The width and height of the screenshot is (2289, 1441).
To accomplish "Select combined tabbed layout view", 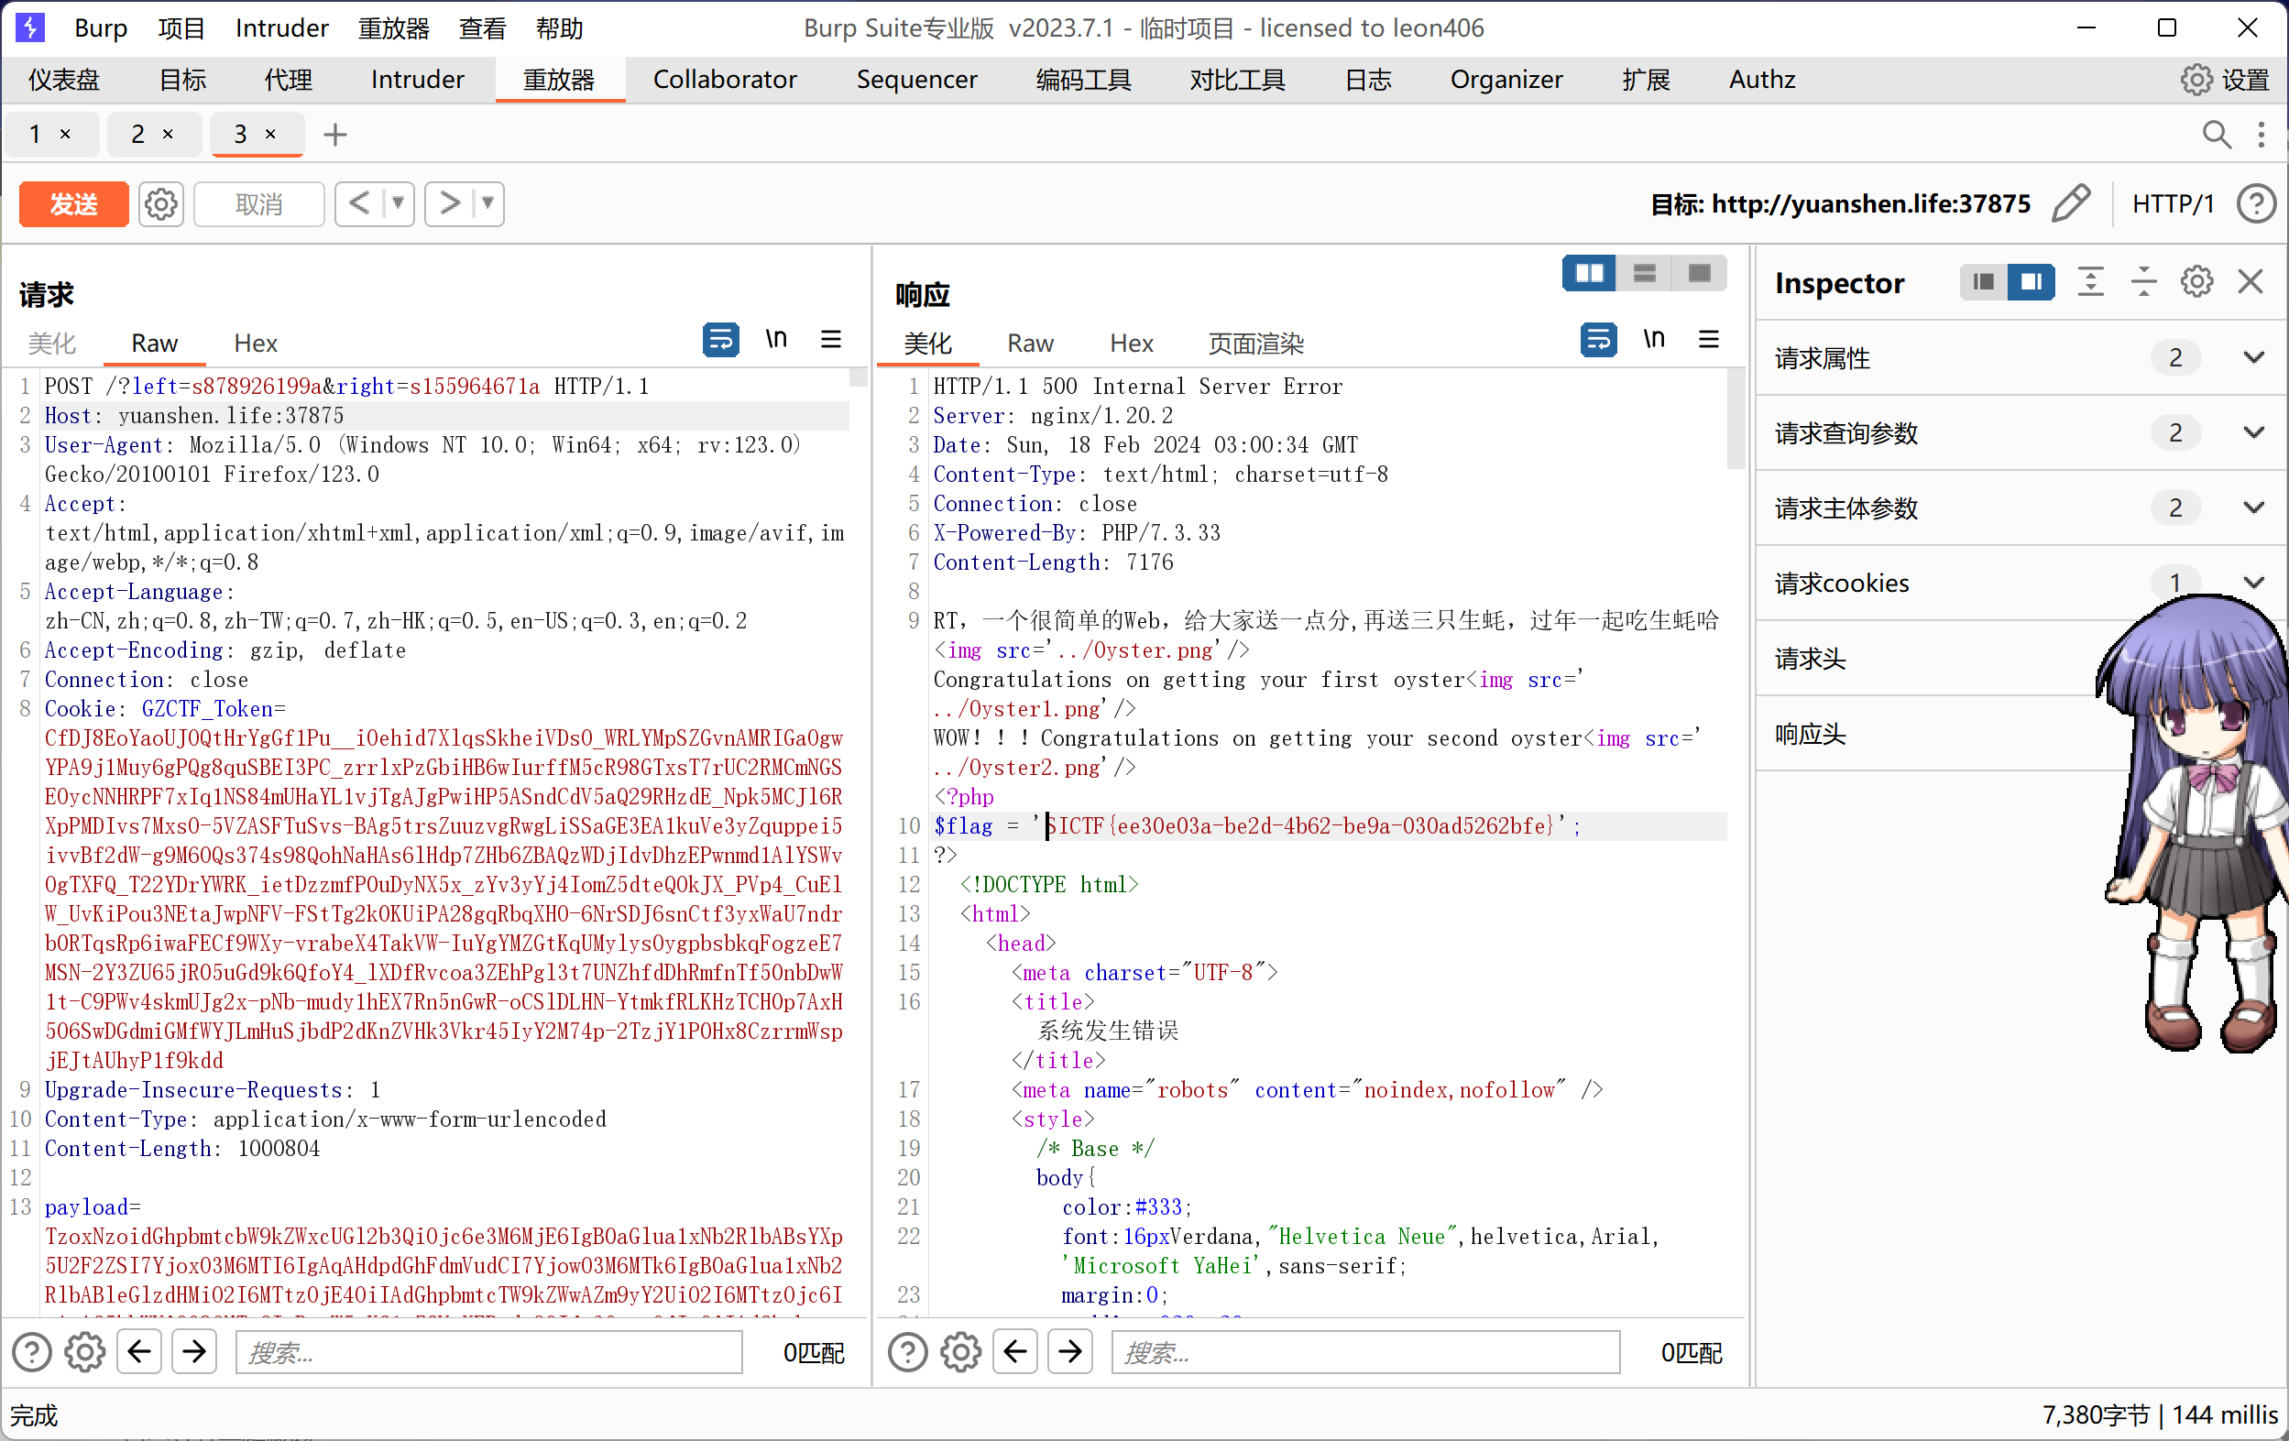I will [x=1700, y=274].
